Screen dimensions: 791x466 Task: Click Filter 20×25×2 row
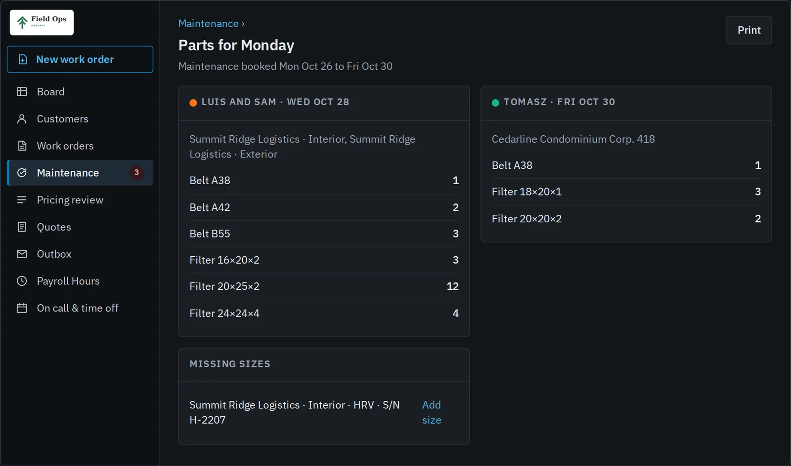pyautogui.click(x=324, y=286)
